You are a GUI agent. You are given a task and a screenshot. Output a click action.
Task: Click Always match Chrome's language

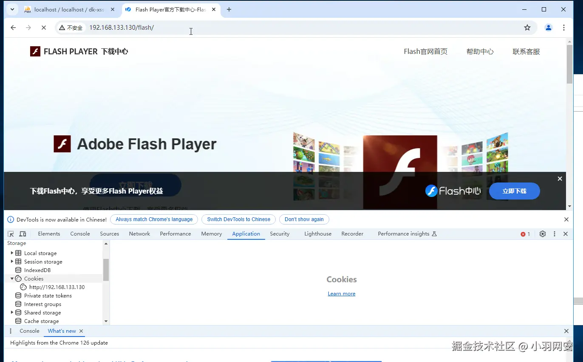154,219
